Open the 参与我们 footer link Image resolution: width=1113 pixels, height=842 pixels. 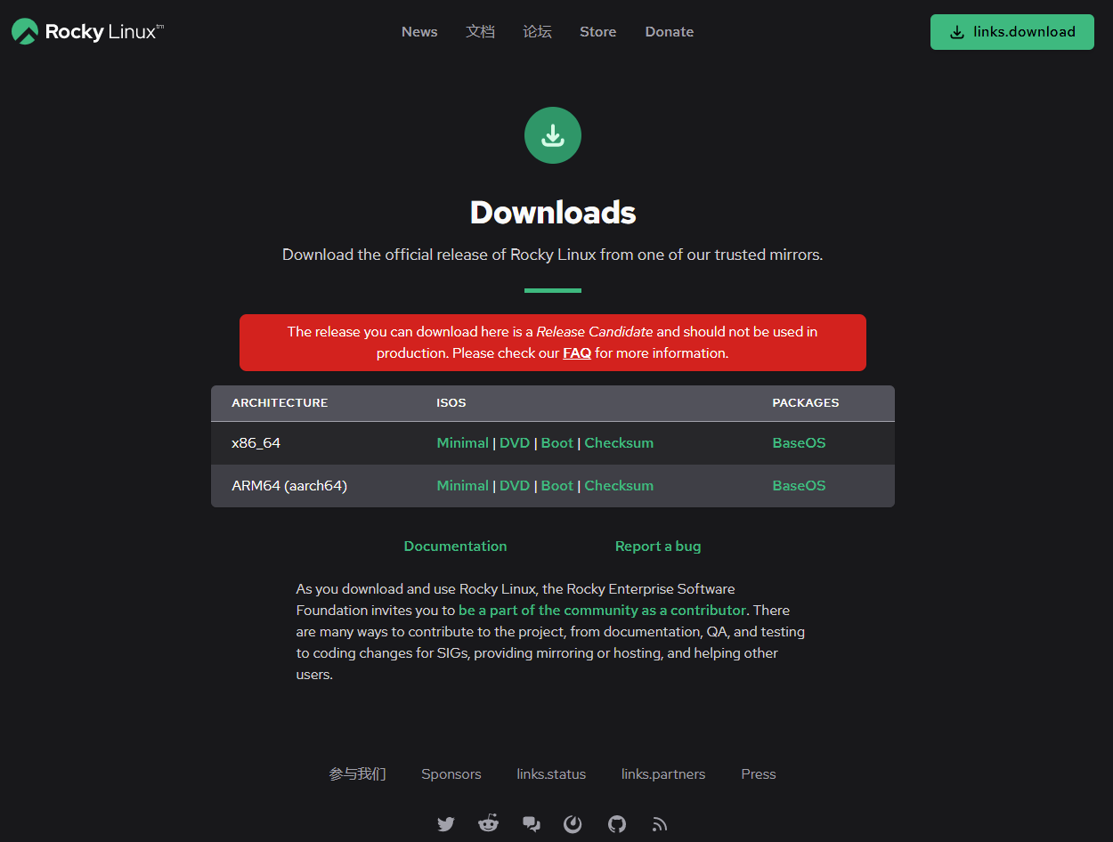tap(357, 774)
